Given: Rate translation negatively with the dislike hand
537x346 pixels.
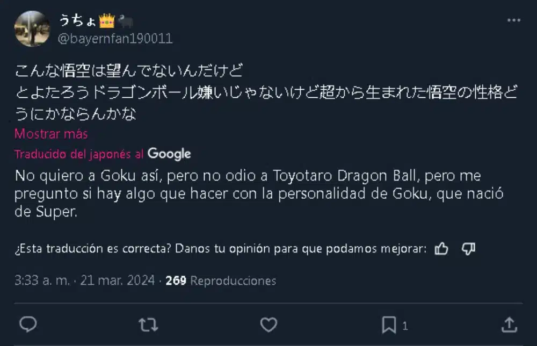Looking at the screenshot, I should [x=468, y=249].
